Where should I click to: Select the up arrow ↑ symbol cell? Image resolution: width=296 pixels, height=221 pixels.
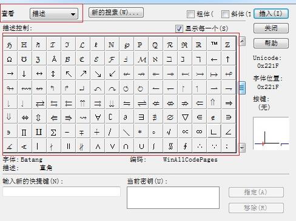tap(229, 59)
